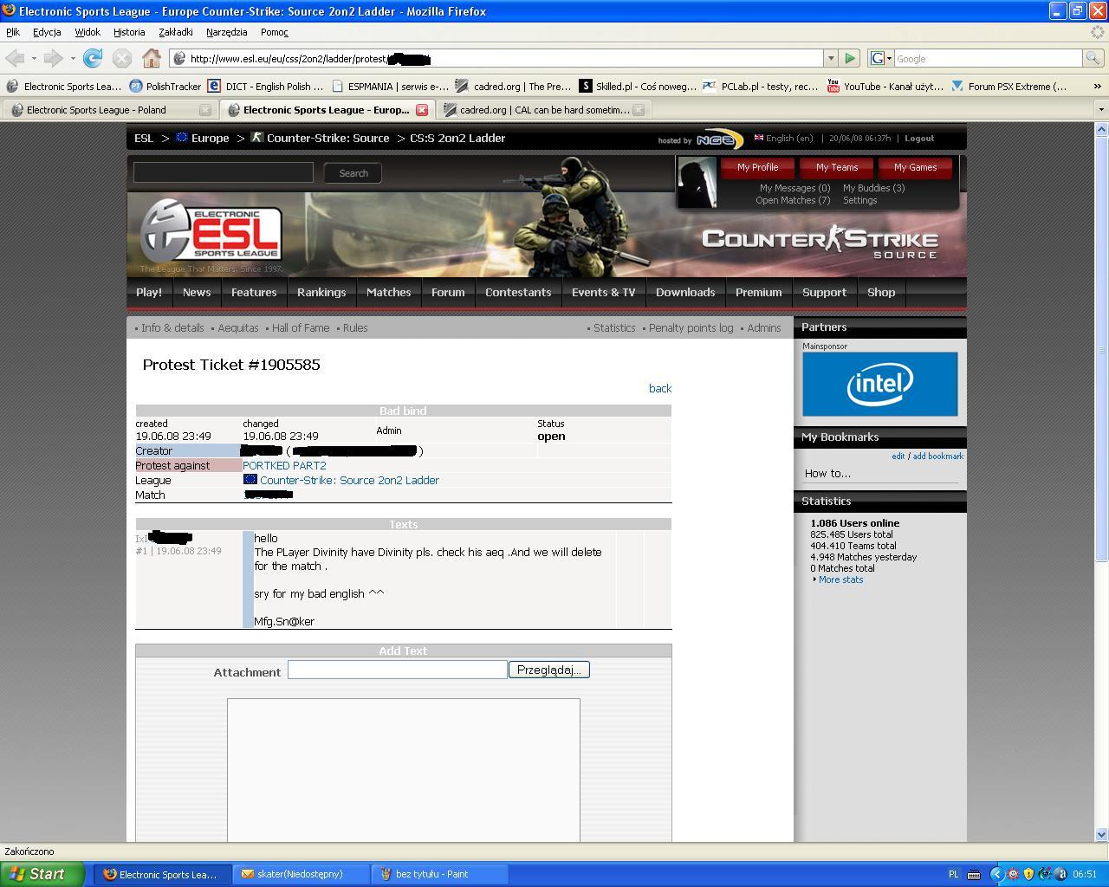Click the page's vertical scrollbar down arrow
This screenshot has height=887, width=1109.
click(1101, 835)
